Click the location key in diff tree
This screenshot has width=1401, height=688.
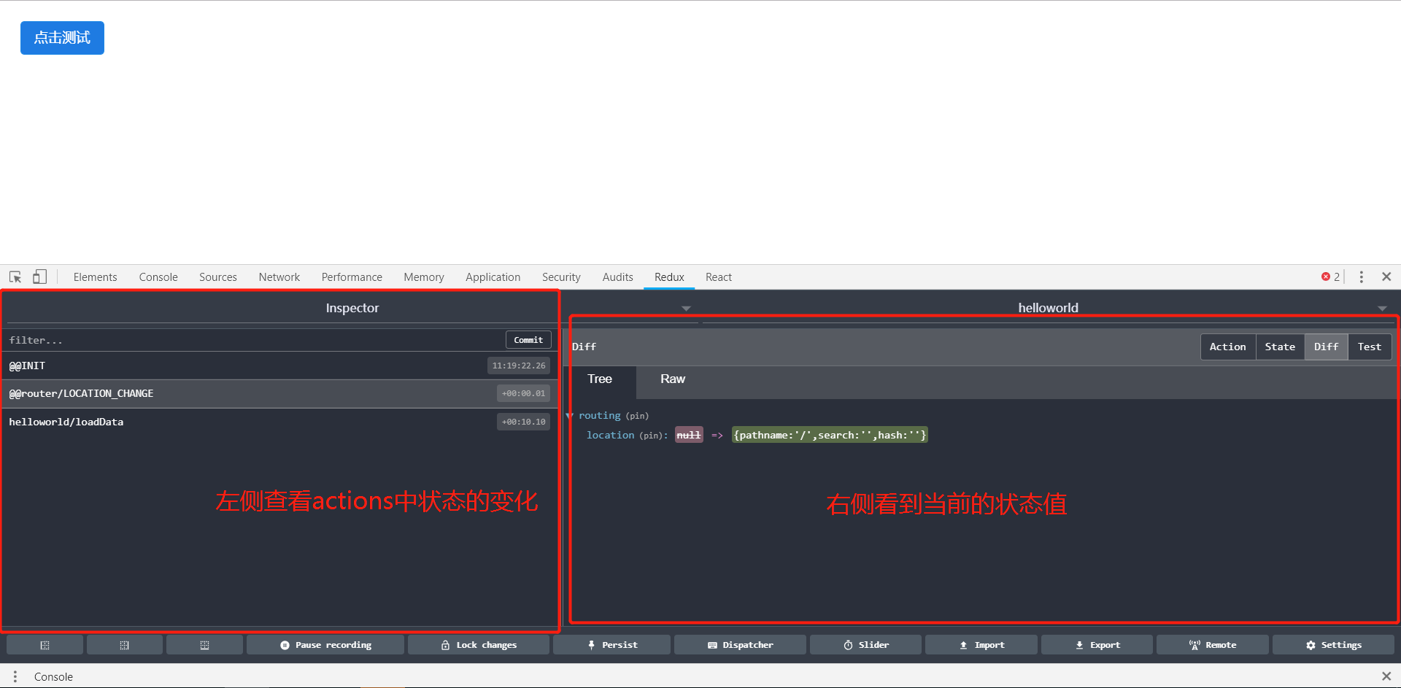(x=611, y=436)
